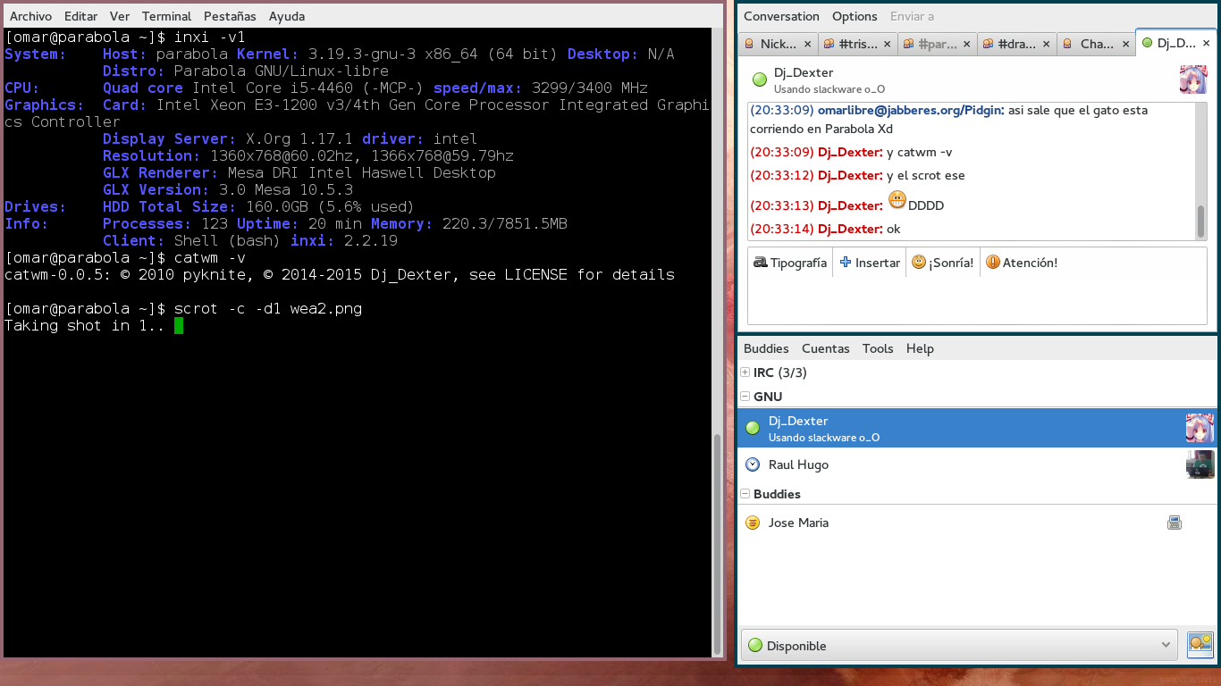Click the 'catwm -v' command in terminal
Viewport: 1221px width, 686px height.
[x=210, y=257]
